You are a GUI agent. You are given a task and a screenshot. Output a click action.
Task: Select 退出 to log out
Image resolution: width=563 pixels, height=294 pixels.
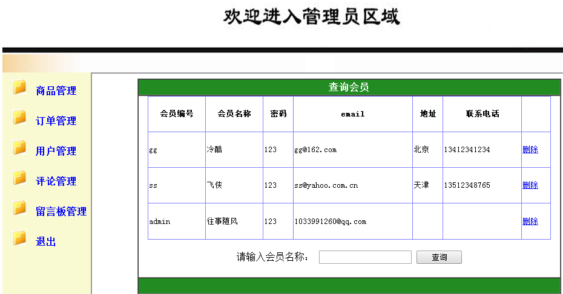[x=46, y=241]
